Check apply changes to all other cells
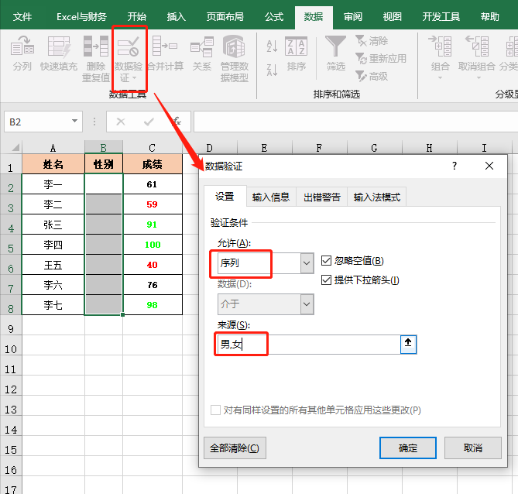 (216, 410)
